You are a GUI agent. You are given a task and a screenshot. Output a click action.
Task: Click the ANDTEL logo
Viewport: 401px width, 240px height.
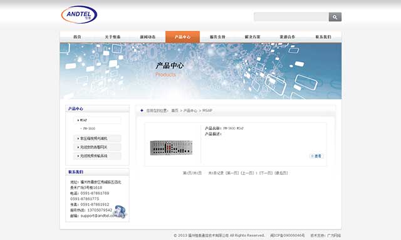click(79, 14)
